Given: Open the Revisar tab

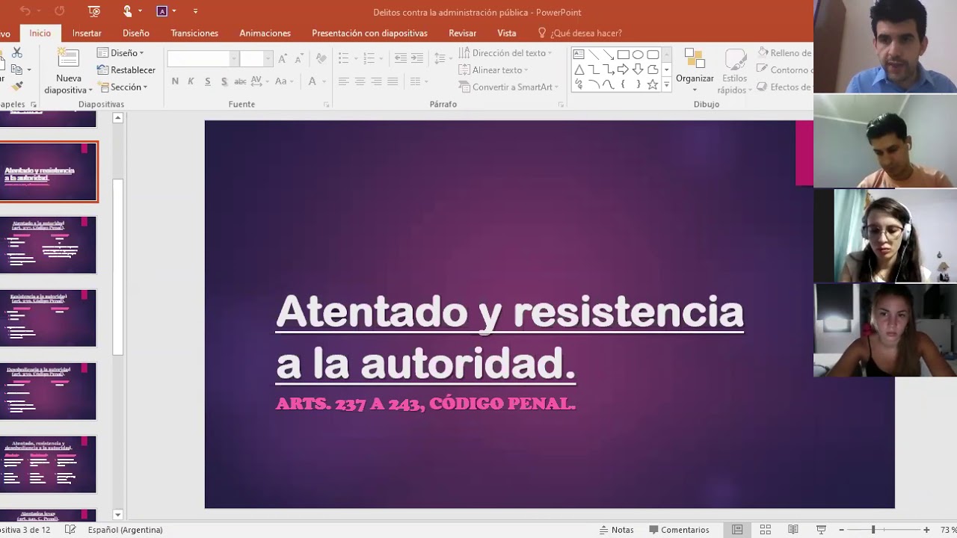Looking at the screenshot, I should tap(462, 33).
